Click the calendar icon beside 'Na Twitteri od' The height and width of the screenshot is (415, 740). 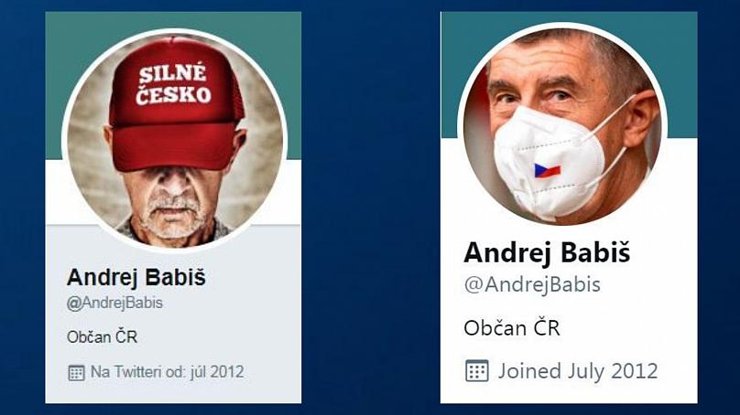click(76, 372)
